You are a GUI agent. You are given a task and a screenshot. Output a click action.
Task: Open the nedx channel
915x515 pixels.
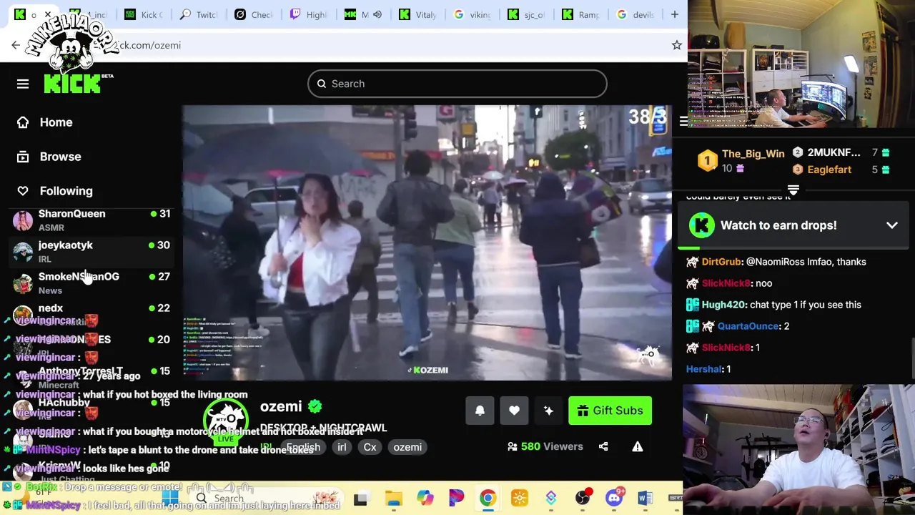[x=91, y=313]
